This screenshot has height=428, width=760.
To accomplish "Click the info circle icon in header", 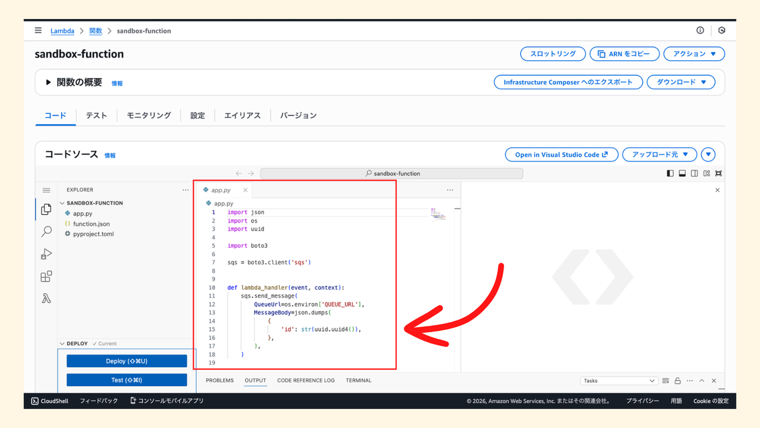I will 700,30.
